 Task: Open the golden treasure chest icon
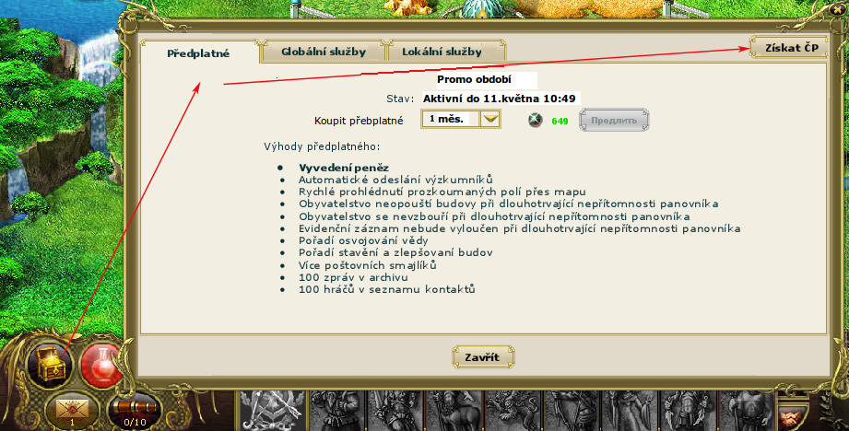(50, 364)
